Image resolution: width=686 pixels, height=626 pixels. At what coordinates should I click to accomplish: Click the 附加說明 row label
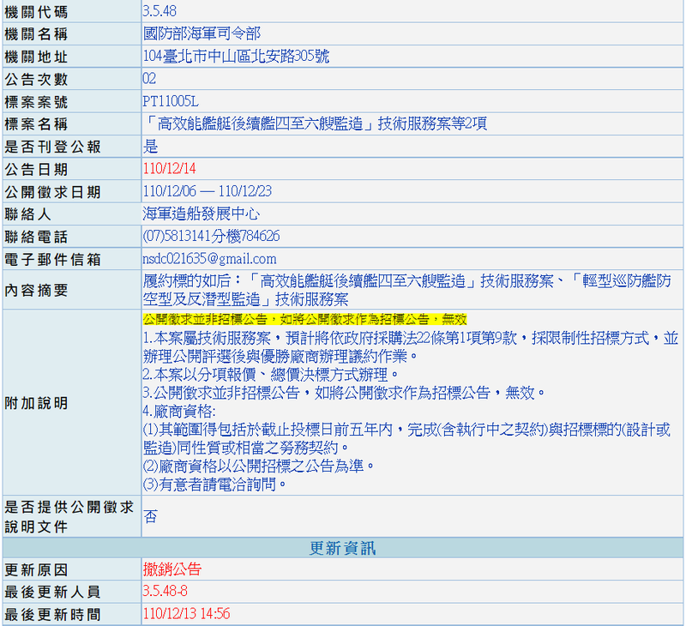point(36,403)
